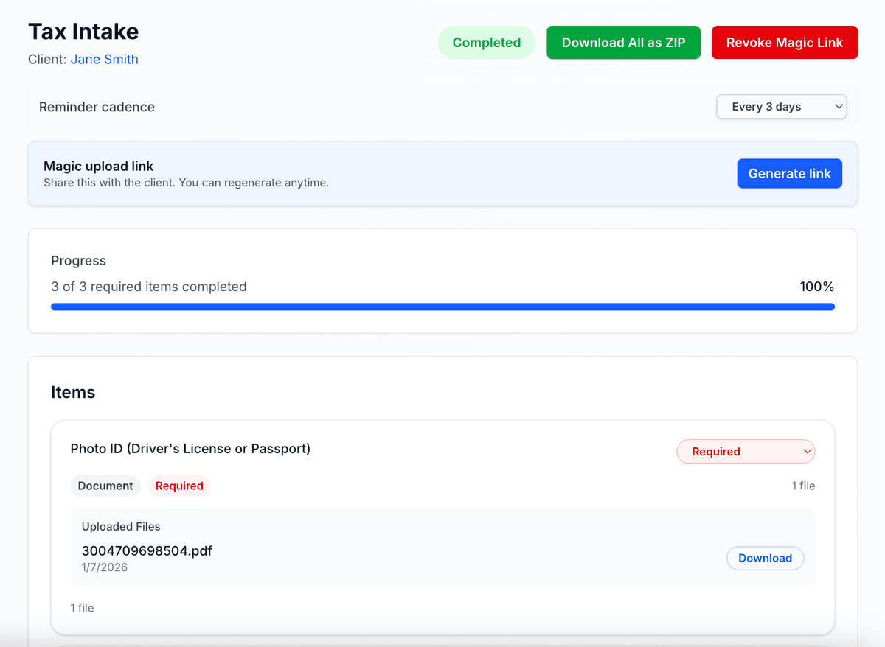Revoke the magic link
Viewport: 885px width, 647px height.
point(784,43)
